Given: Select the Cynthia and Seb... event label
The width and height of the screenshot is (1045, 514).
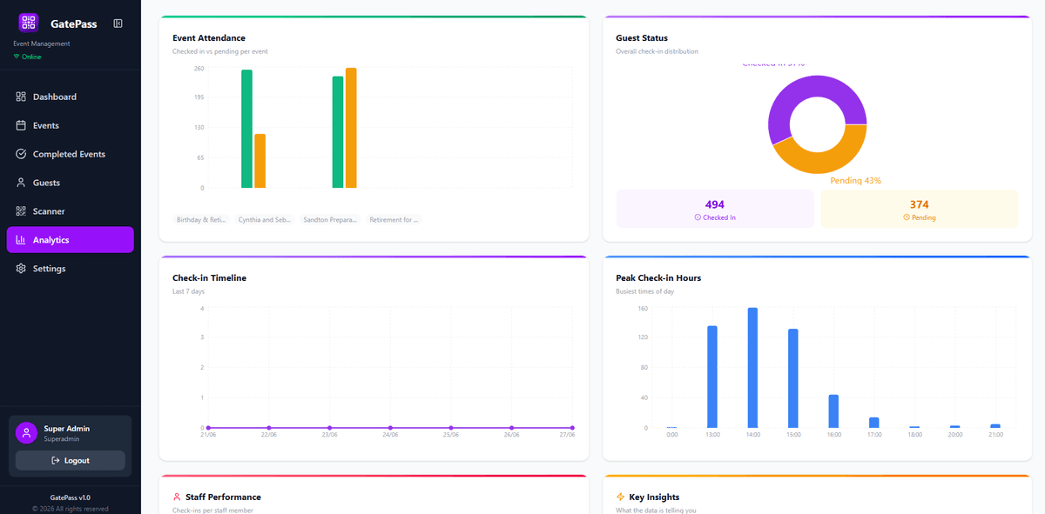Looking at the screenshot, I should pos(264,220).
